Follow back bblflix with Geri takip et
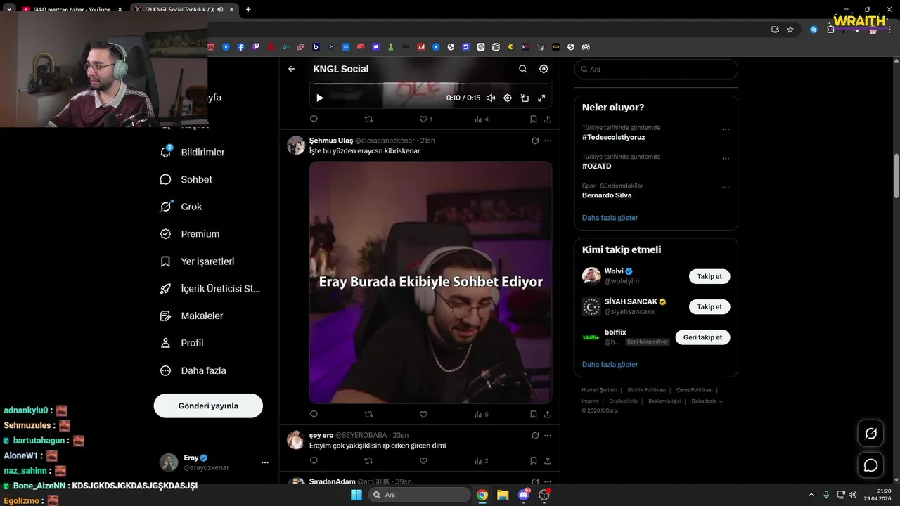Screen dimensions: 900x506 [702, 337]
